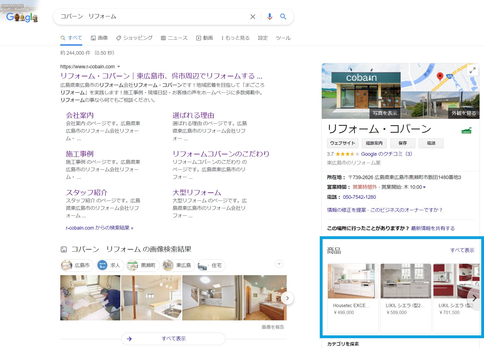
Task: Open LIXIL シエラ ¥589,000 product card
Action: (x=406, y=298)
